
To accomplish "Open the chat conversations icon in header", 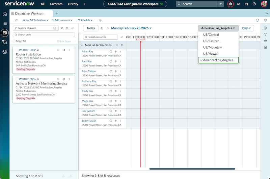I will tap(239, 4).
